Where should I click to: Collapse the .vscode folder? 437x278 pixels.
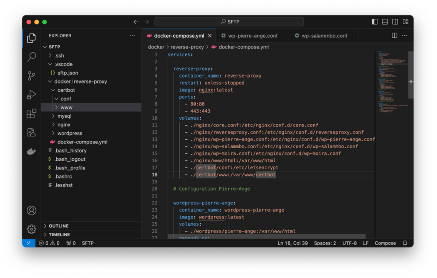91,64
